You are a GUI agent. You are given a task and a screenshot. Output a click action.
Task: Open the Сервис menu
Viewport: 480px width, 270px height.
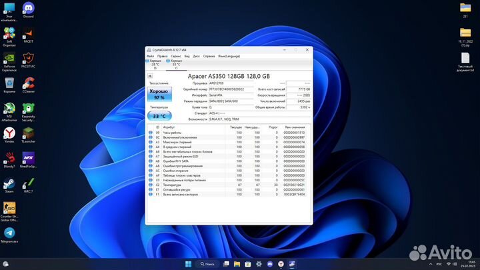175,55
